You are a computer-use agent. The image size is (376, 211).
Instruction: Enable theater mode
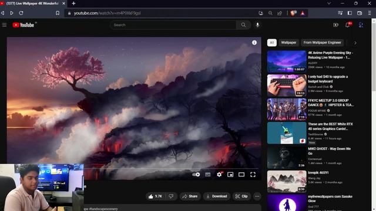point(241,175)
